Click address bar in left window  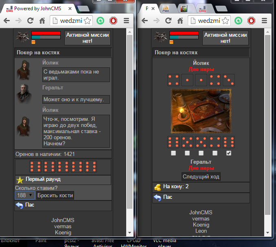(71, 21)
